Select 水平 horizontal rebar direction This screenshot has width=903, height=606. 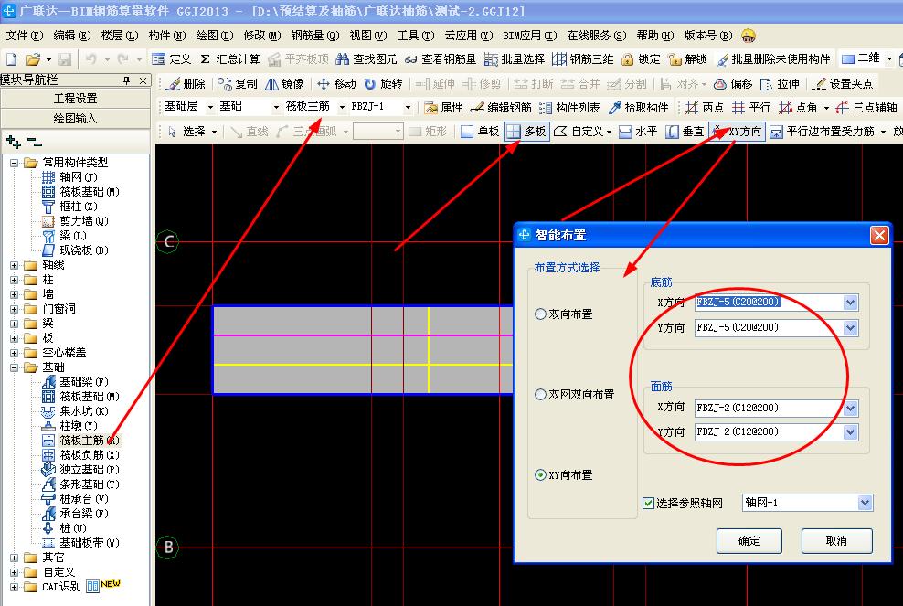(x=638, y=132)
